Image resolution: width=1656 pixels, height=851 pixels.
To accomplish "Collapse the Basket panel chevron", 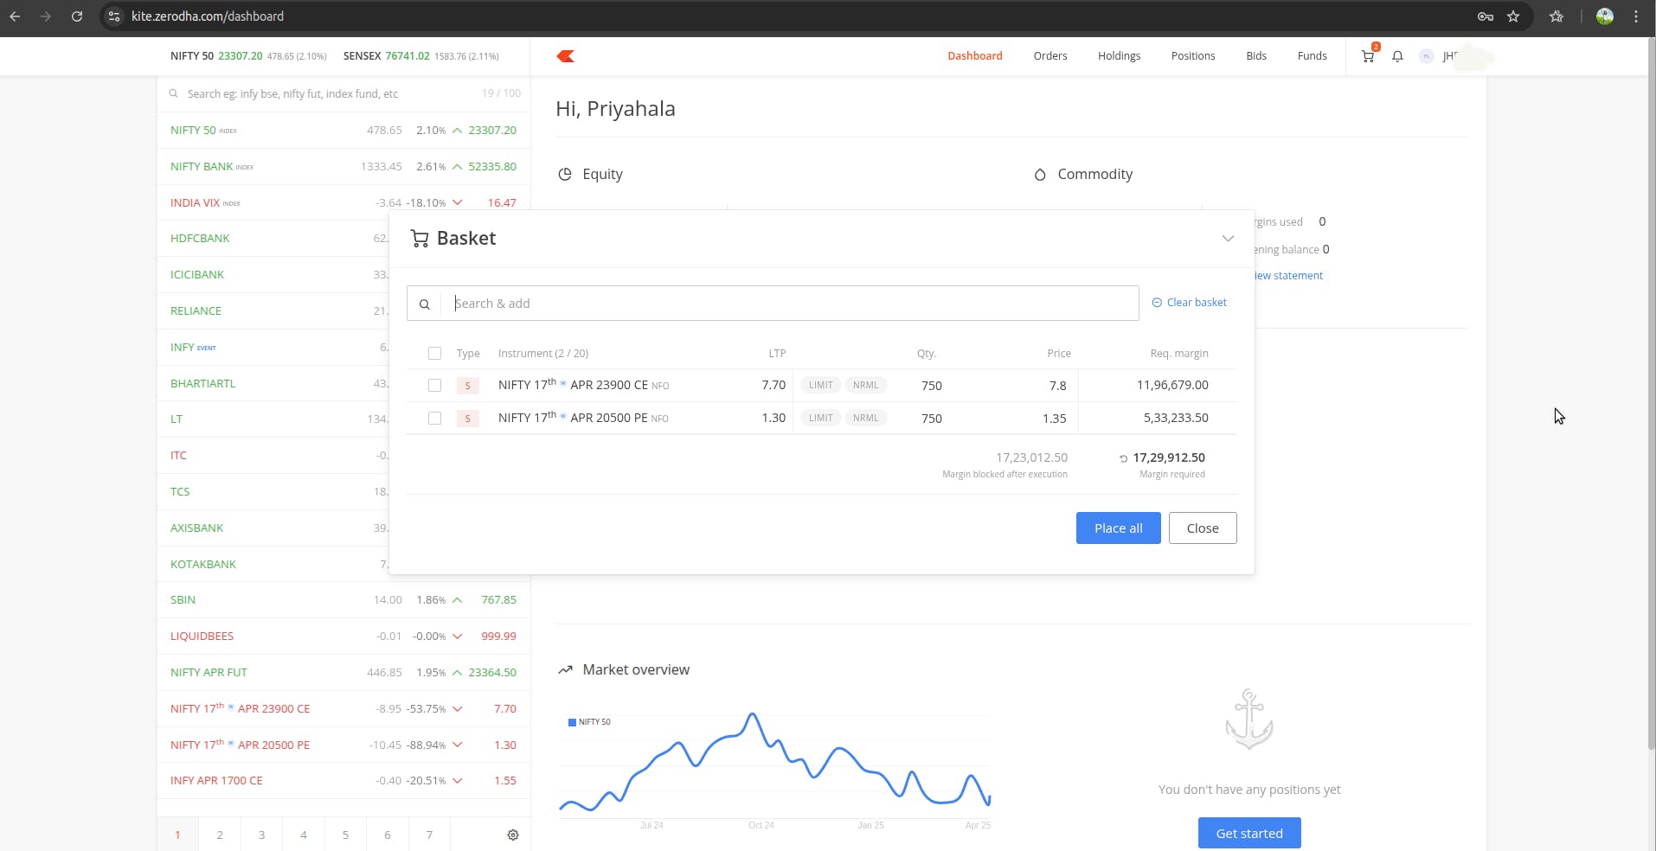I will 1228,239.
